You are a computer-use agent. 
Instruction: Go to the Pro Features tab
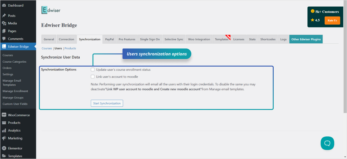(127, 39)
